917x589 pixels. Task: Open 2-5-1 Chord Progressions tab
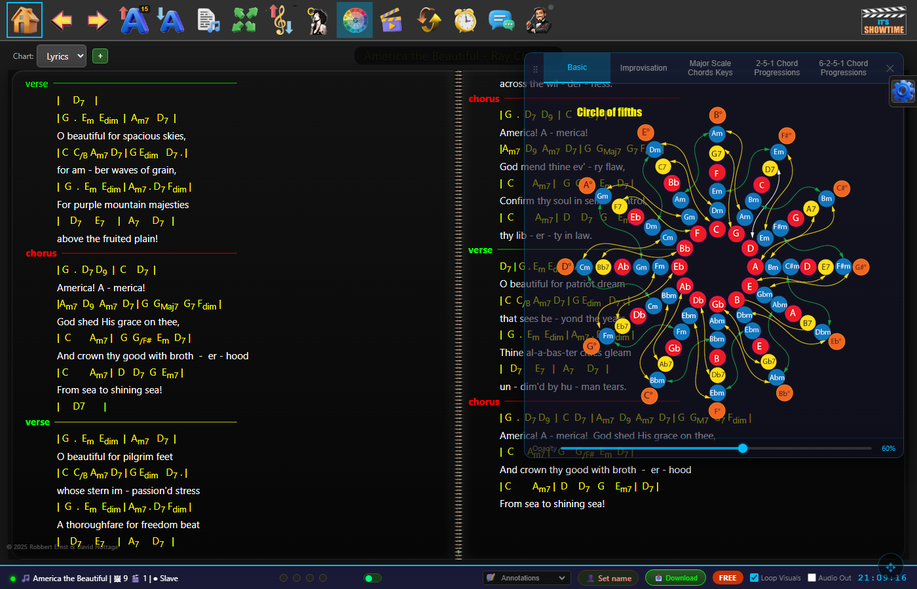pyautogui.click(x=777, y=68)
